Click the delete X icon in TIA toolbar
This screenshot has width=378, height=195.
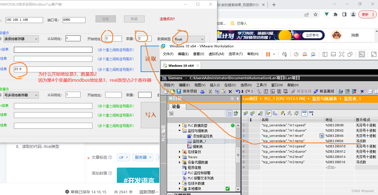pyautogui.click(x=230, y=91)
